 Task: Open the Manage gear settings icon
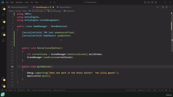coord(3,86)
